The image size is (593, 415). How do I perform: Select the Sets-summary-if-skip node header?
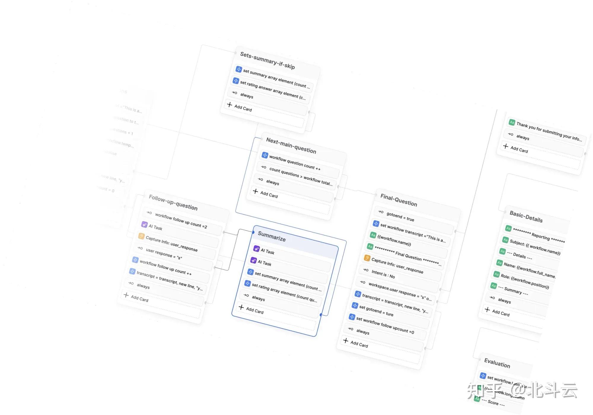(267, 60)
